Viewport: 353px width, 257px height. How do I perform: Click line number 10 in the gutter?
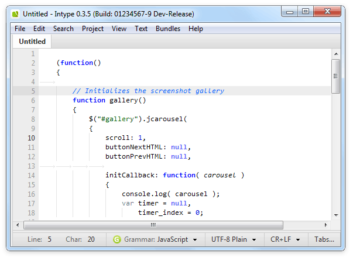tap(30, 138)
